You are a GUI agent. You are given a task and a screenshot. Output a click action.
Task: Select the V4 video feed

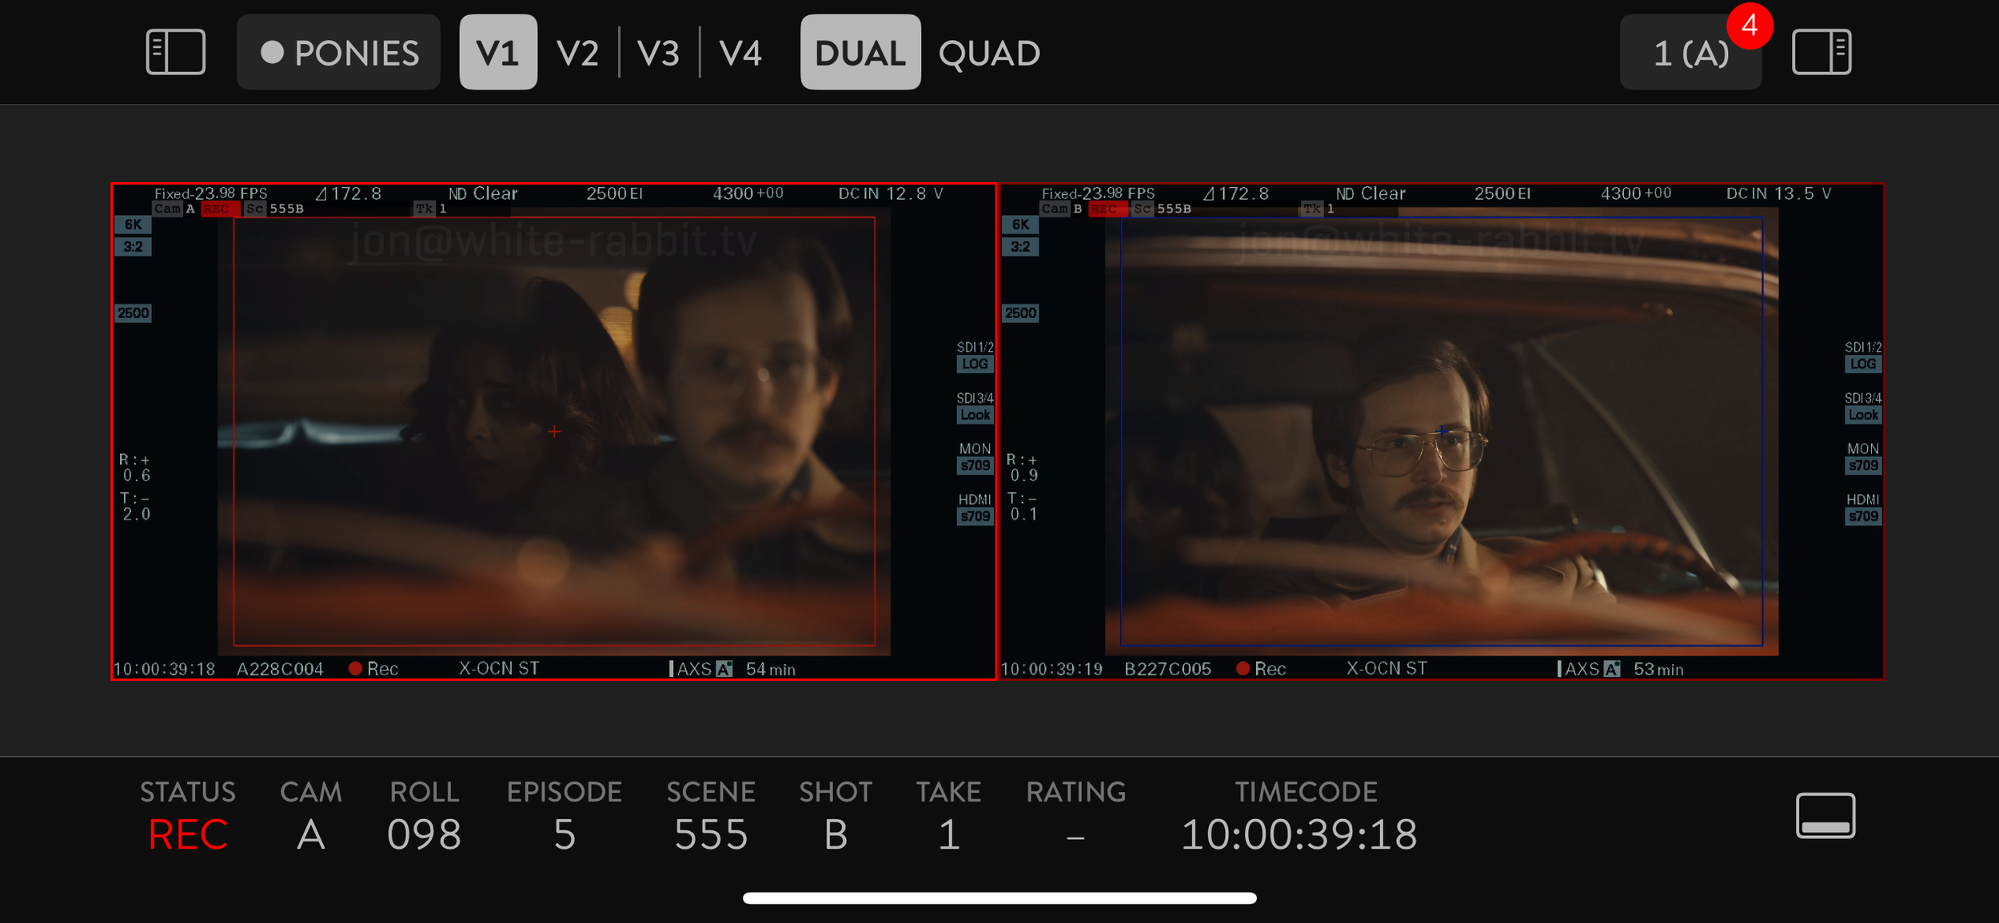[740, 53]
